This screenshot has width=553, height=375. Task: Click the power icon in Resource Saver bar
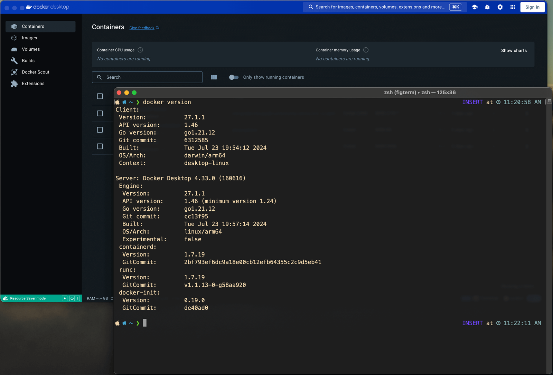(x=72, y=298)
